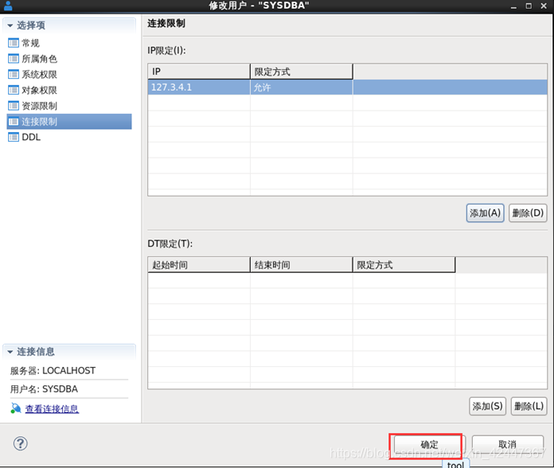This screenshot has width=554, height=468.
Task: Open the 查看连接信息 link
Action: click(52, 408)
